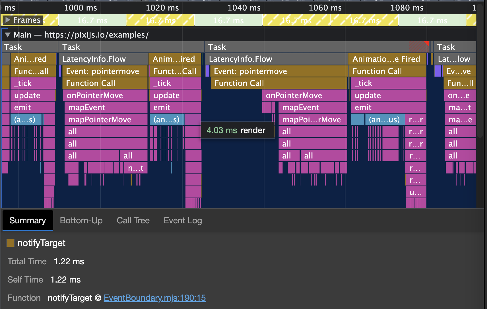Select the 'Func...all' block at far left
Image resolution: width=487 pixels, height=309 pixels.
click(x=33, y=71)
